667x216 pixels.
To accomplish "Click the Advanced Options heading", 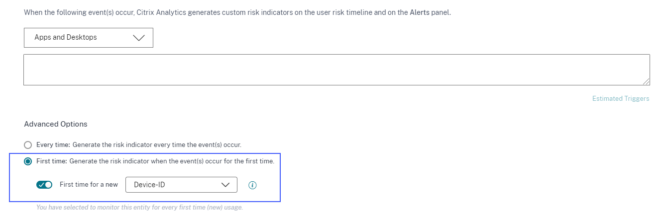I will (x=56, y=124).
